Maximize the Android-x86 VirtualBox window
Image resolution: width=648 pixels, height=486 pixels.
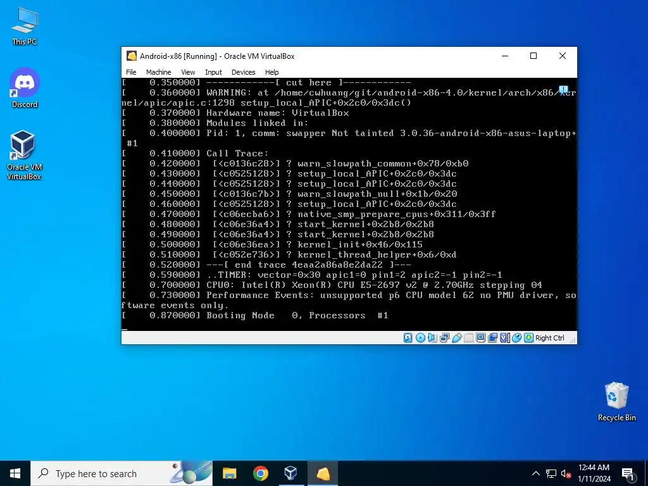533,56
